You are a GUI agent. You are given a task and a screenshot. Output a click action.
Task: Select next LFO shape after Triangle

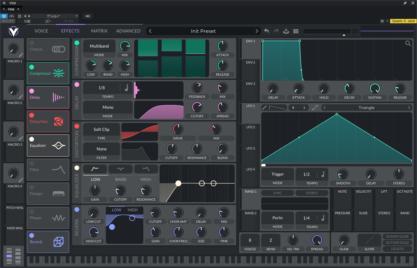tap(409, 108)
